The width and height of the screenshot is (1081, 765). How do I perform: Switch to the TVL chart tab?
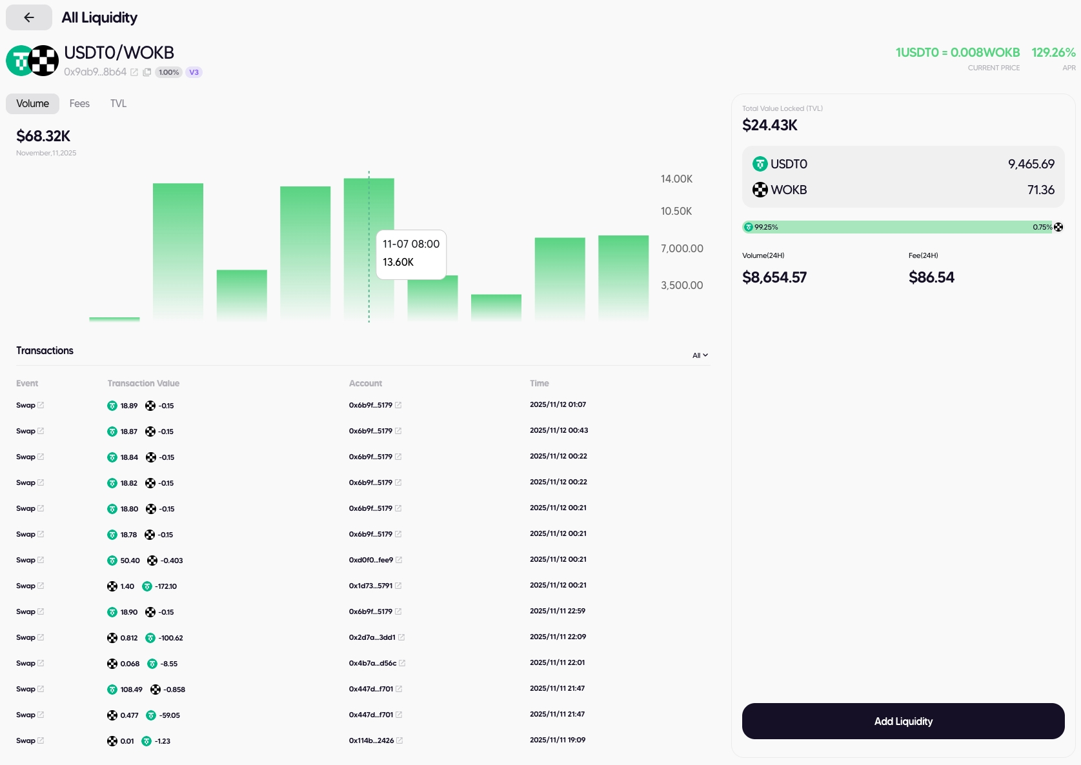tap(118, 103)
